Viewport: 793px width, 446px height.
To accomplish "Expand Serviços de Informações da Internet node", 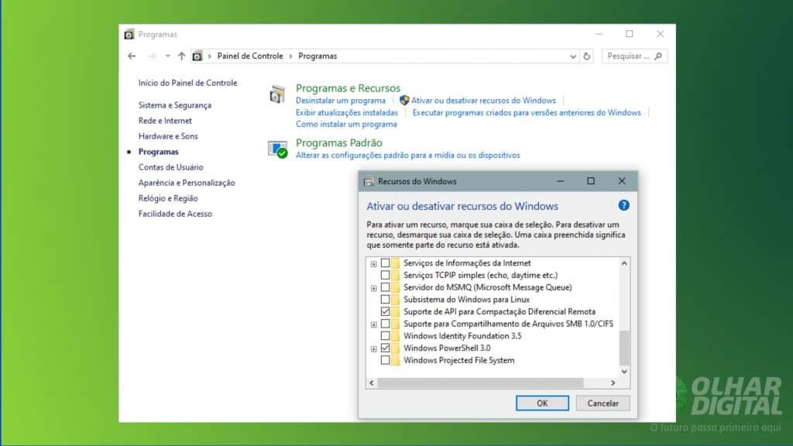I will (374, 264).
